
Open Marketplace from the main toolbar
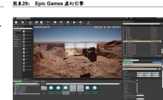click(41, 23)
